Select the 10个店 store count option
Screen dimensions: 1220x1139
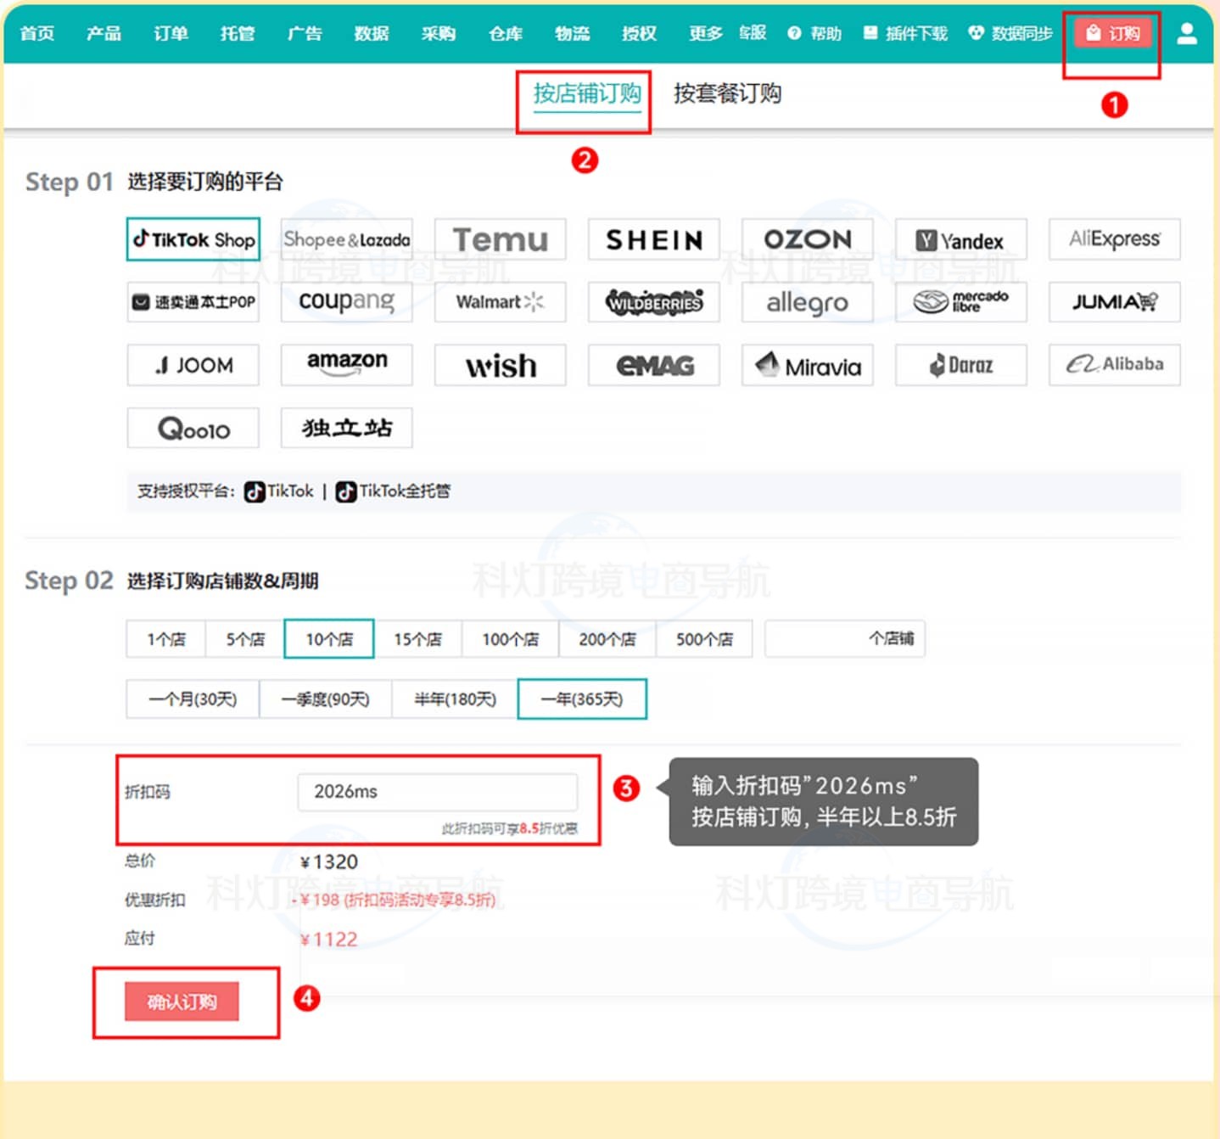pyautogui.click(x=329, y=639)
